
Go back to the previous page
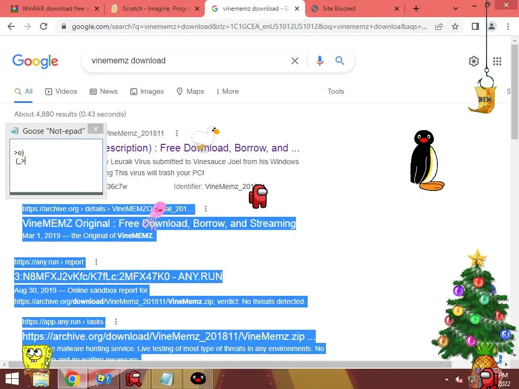pos(11,26)
